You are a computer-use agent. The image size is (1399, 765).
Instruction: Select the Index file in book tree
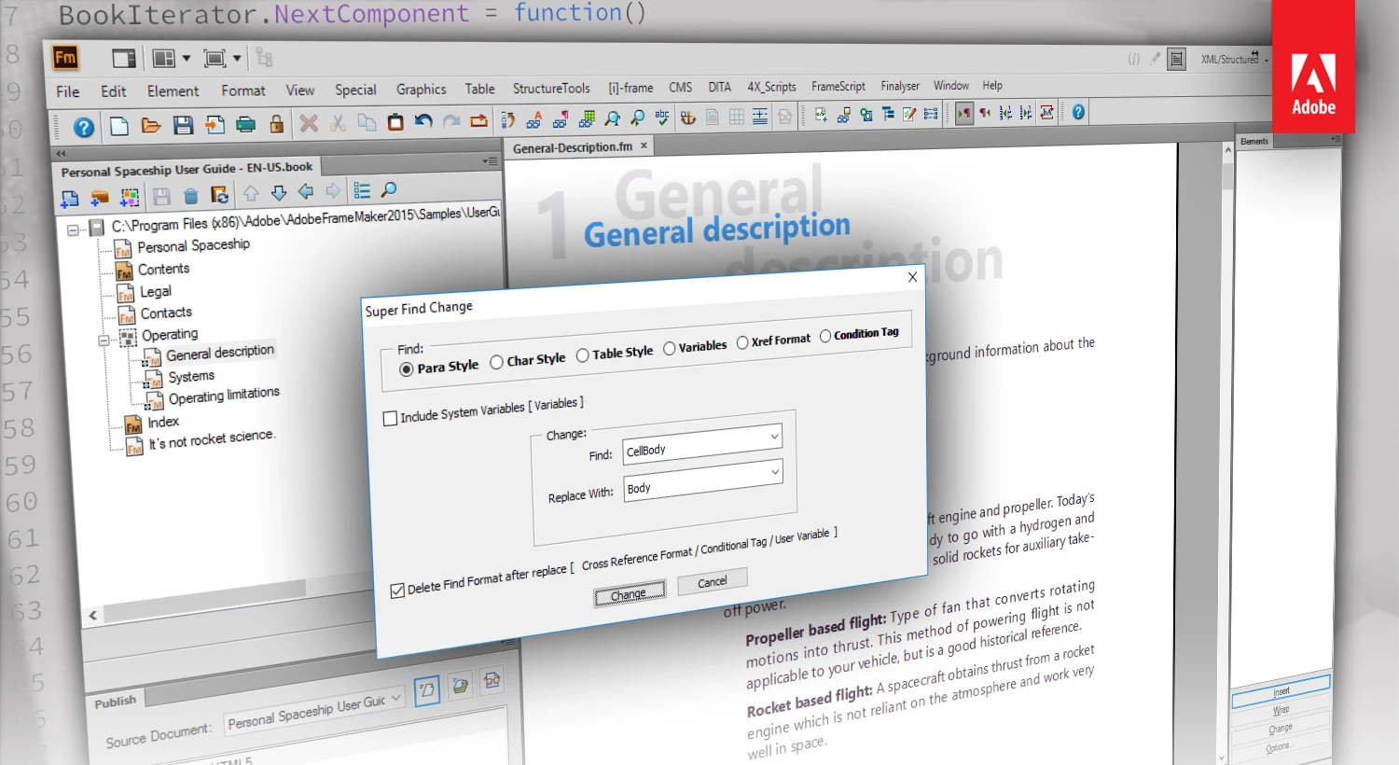(163, 422)
